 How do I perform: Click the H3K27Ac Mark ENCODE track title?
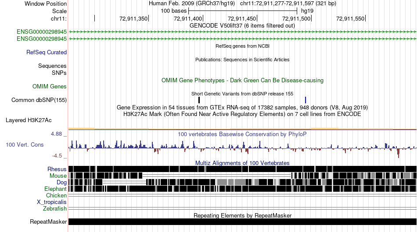242,114
